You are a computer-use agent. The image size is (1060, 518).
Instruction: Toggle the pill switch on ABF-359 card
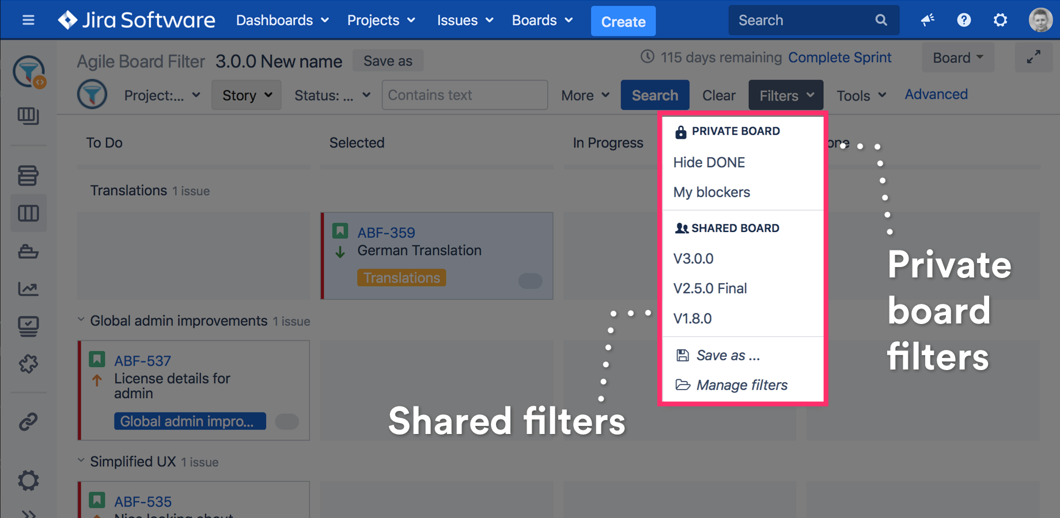530,280
